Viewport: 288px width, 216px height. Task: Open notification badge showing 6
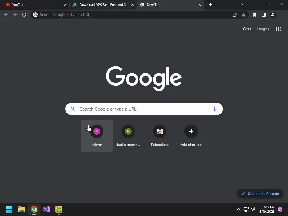tap(280, 209)
